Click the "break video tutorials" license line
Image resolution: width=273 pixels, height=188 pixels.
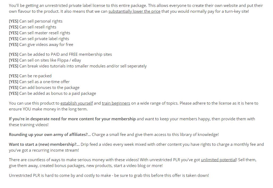click(78, 66)
